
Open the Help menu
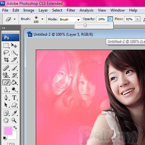coord(133,10)
